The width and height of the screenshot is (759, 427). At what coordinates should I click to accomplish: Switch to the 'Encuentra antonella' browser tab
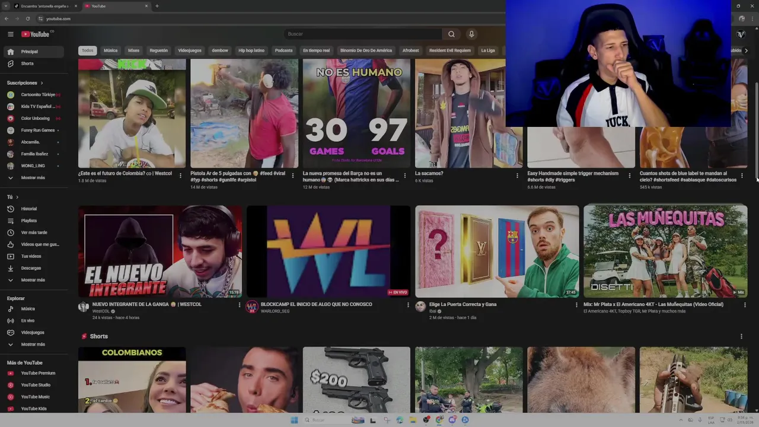[x=45, y=6]
